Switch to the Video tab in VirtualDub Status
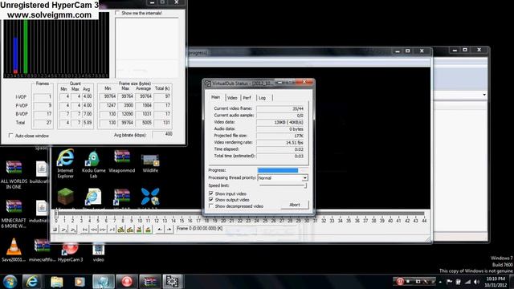 pyautogui.click(x=232, y=98)
